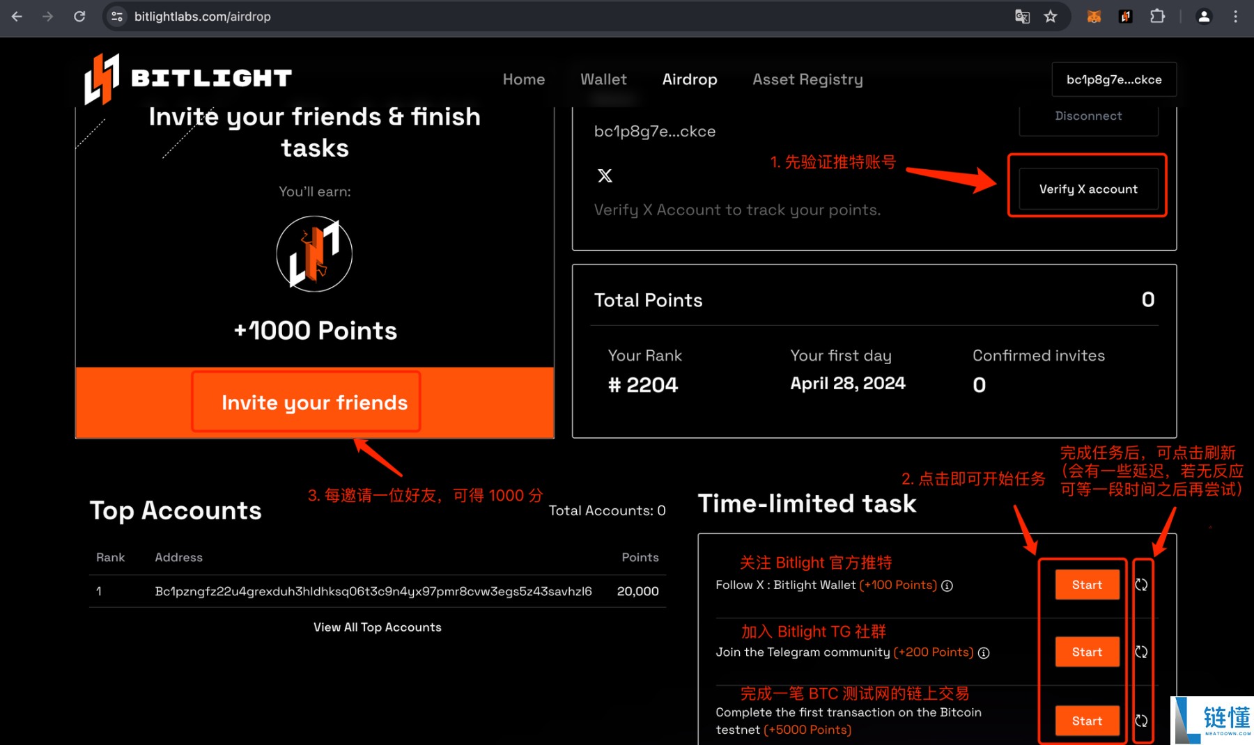This screenshot has width=1254, height=745.
Task: Click 'Verify X Account to track your points.' text
Action: [737, 210]
